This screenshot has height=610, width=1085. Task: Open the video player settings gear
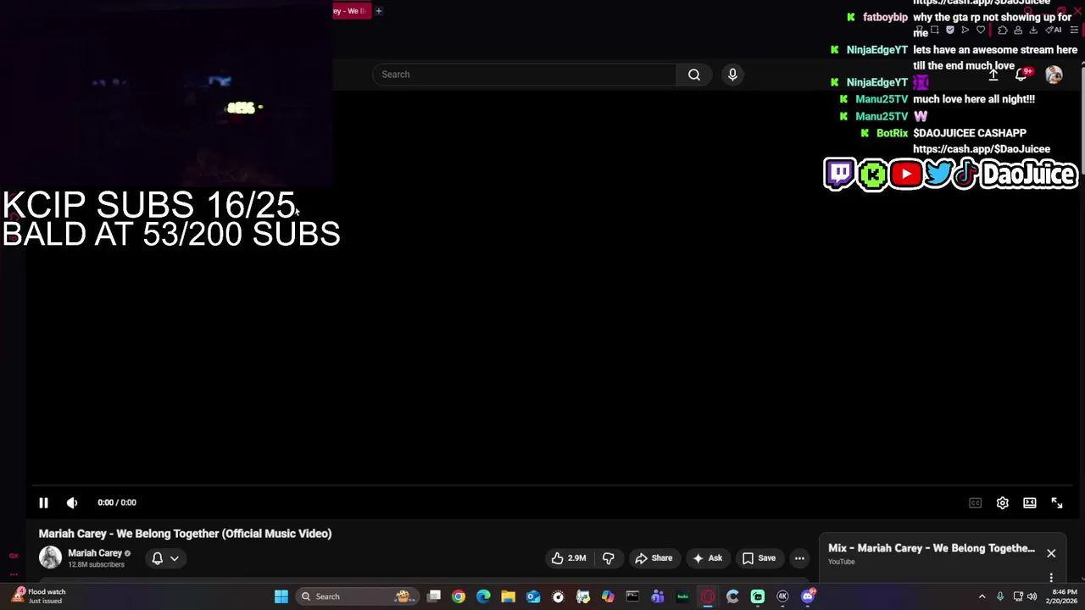tap(1002, 502)
